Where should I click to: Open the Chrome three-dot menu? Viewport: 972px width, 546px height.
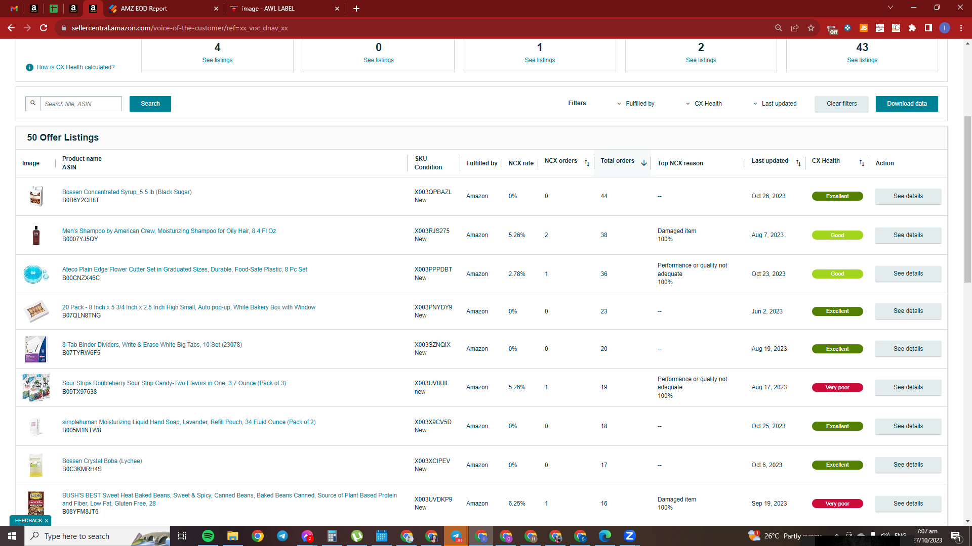961,28
